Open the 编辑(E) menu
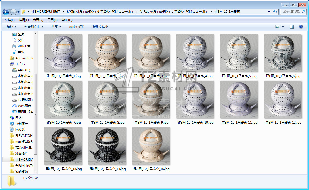The height and width of the screenshot is (190, 309). (x=24, y=20)
